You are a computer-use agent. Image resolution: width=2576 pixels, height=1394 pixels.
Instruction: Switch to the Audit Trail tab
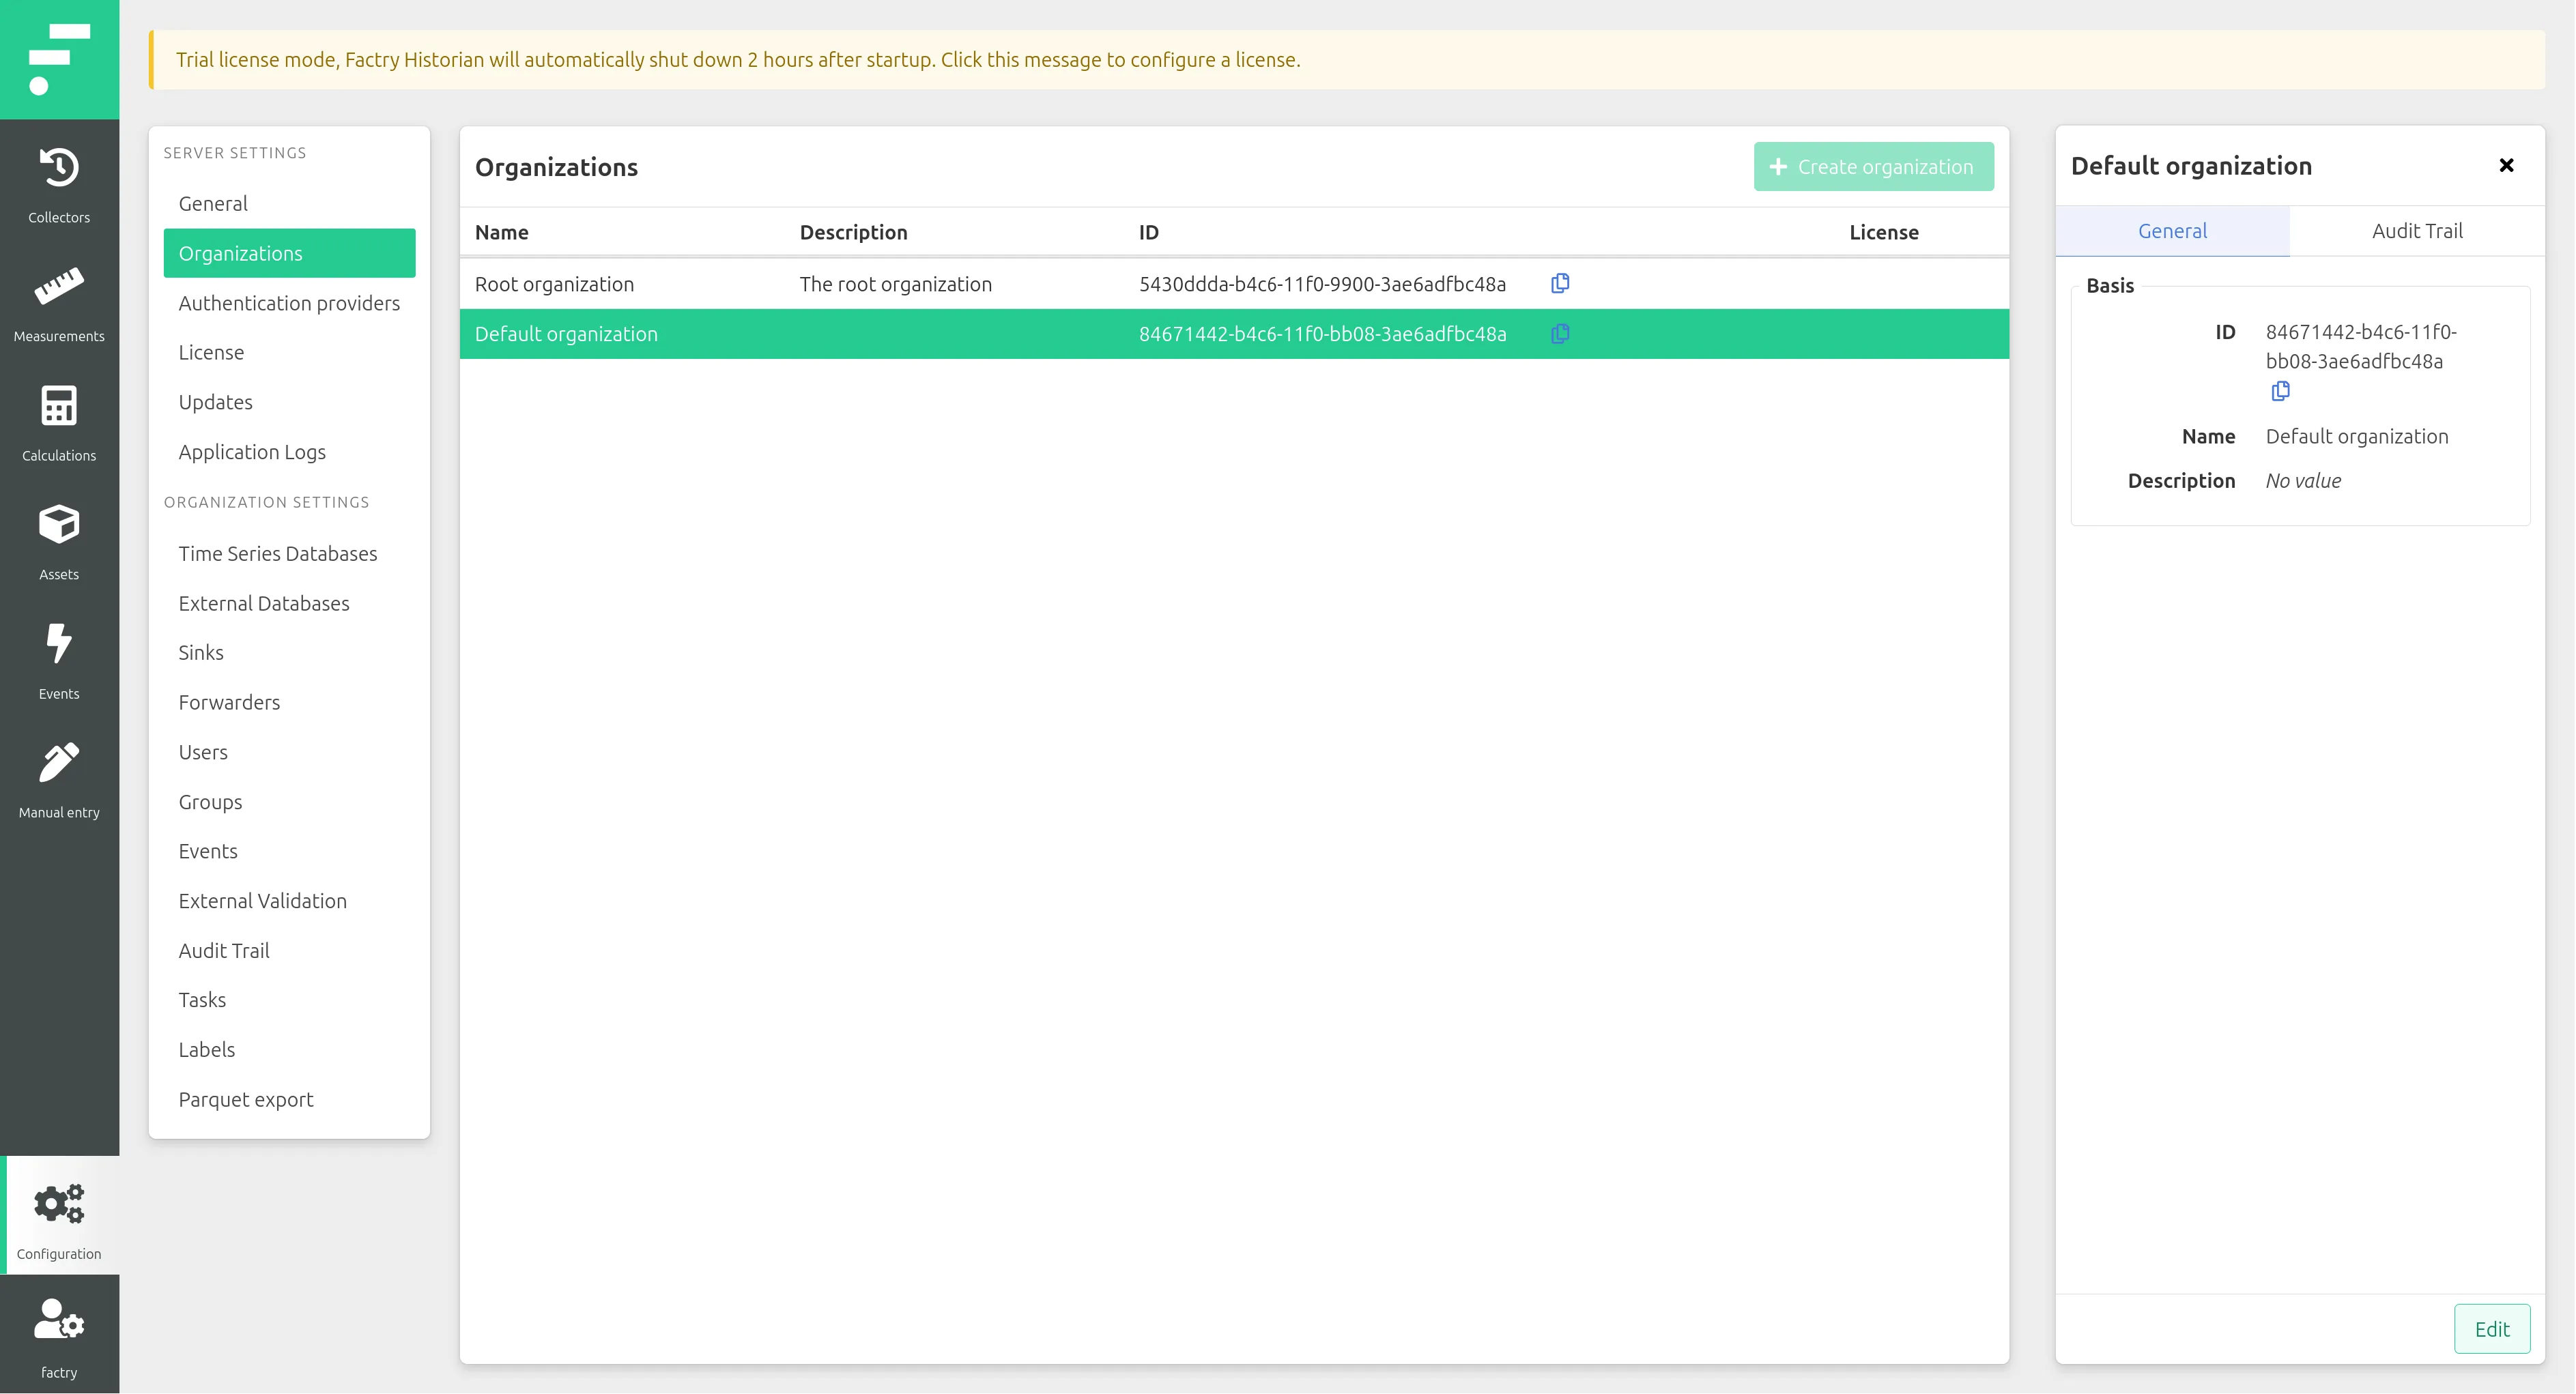tap(2417, 231)
